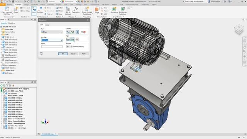Switch to the Modeling tab in Model browser
This screenshot has width=247, height=139.
(12, 23)
